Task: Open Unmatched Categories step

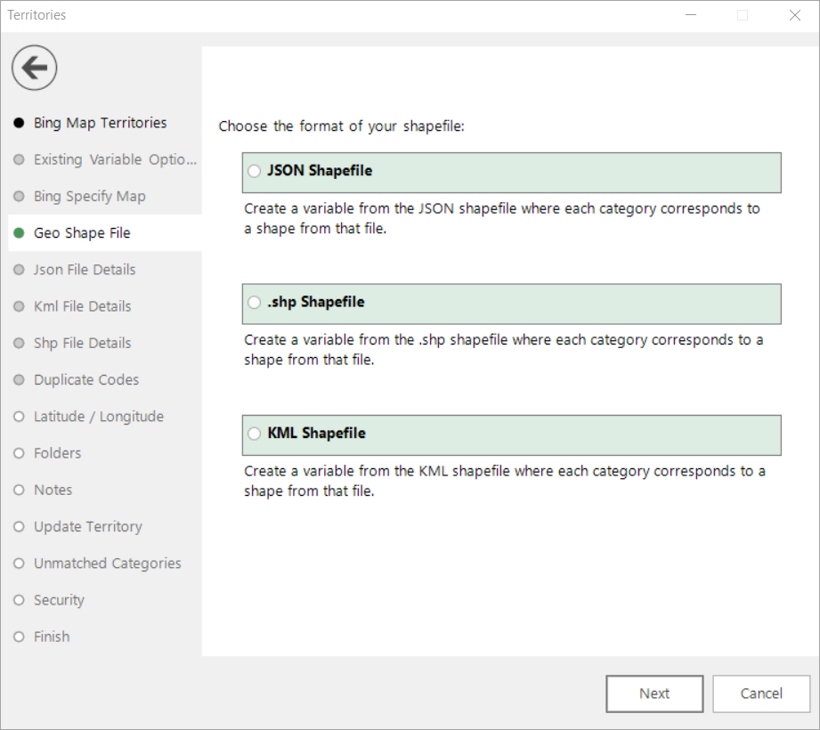Action: (107, 564)
